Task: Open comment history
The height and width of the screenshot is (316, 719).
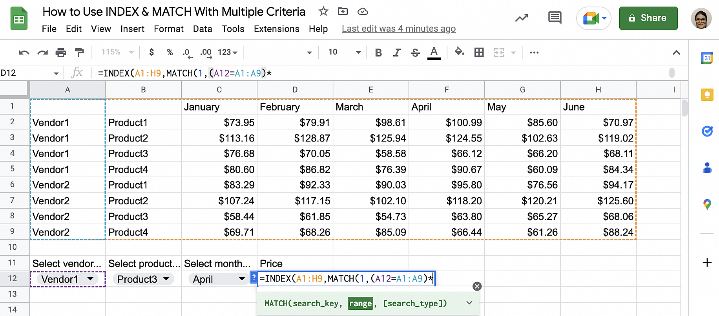Action: tap(555, 18)
